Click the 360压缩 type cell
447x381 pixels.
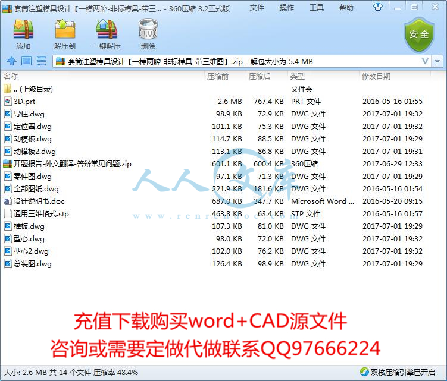(x=304, y=163)
